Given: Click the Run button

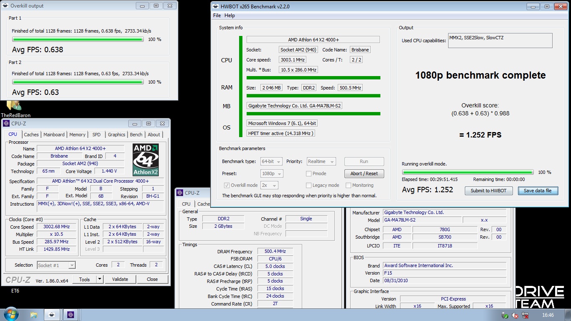Looking at the screenshot, I should tap(364, 161).
